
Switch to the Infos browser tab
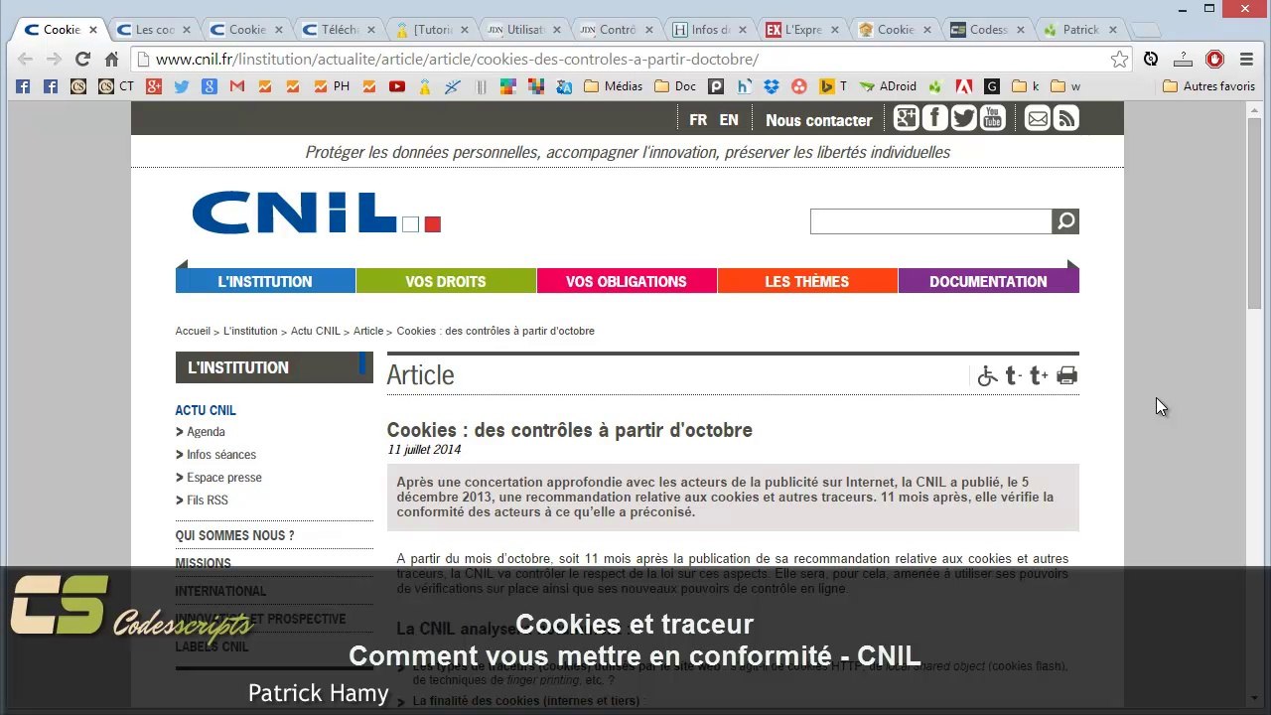(707, 30)
